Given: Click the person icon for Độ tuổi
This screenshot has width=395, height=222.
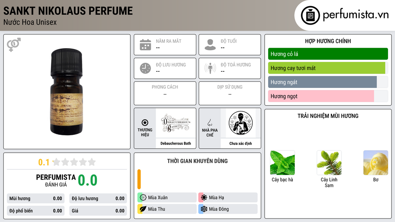Looking at the screenshot, I should coord(210,45).
